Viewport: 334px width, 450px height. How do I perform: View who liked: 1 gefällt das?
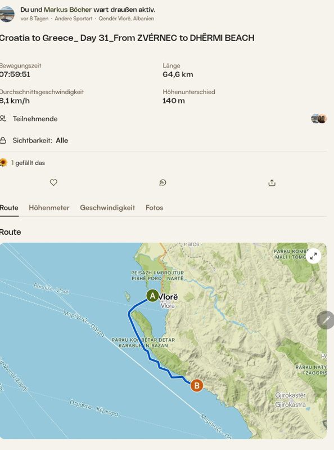click(x=28, y=163)
